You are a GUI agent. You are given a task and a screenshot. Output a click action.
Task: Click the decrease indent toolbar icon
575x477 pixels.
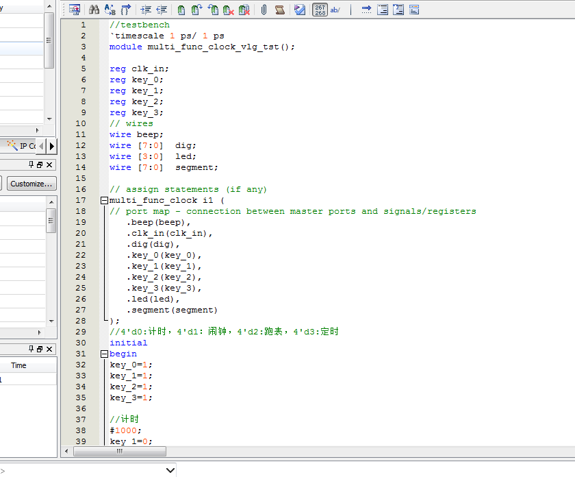coord(162,10)
